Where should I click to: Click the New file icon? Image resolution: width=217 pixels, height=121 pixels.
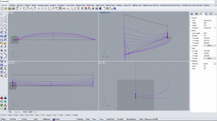point(2,9)
